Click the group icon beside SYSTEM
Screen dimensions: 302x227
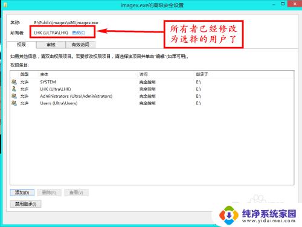pyautogui.click(x=14, y=82)
